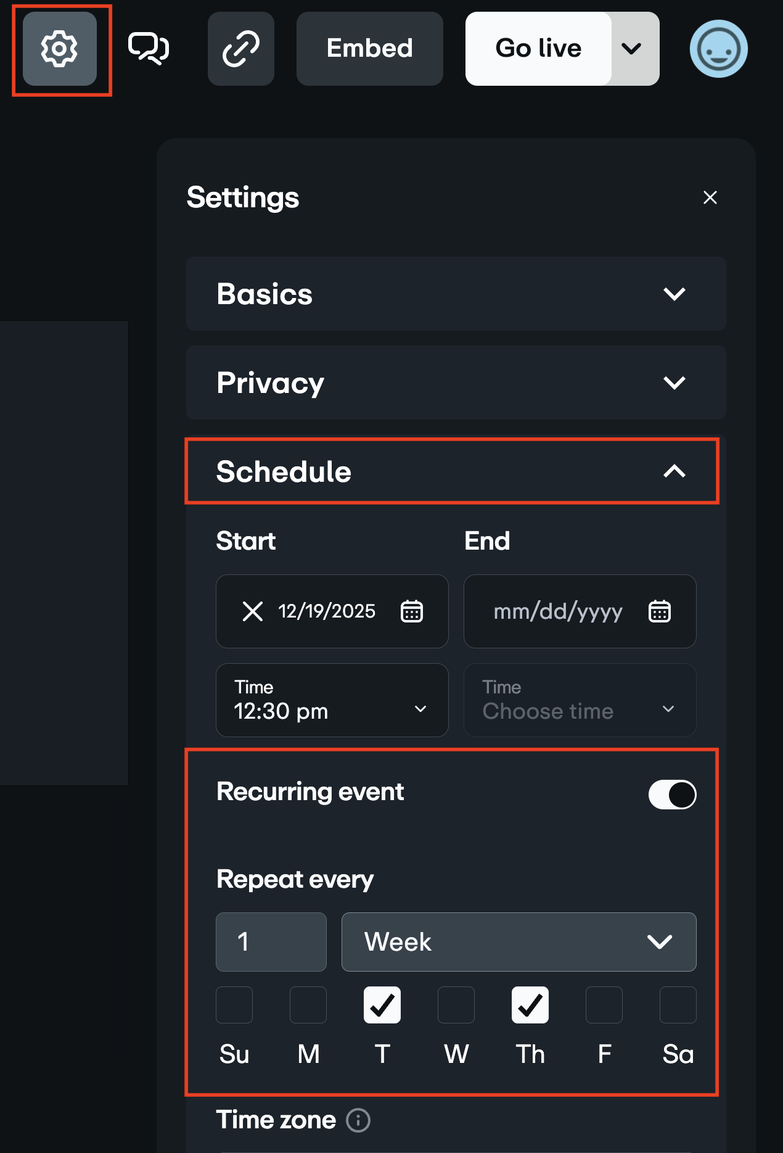Open the start time dropdown

420,709
